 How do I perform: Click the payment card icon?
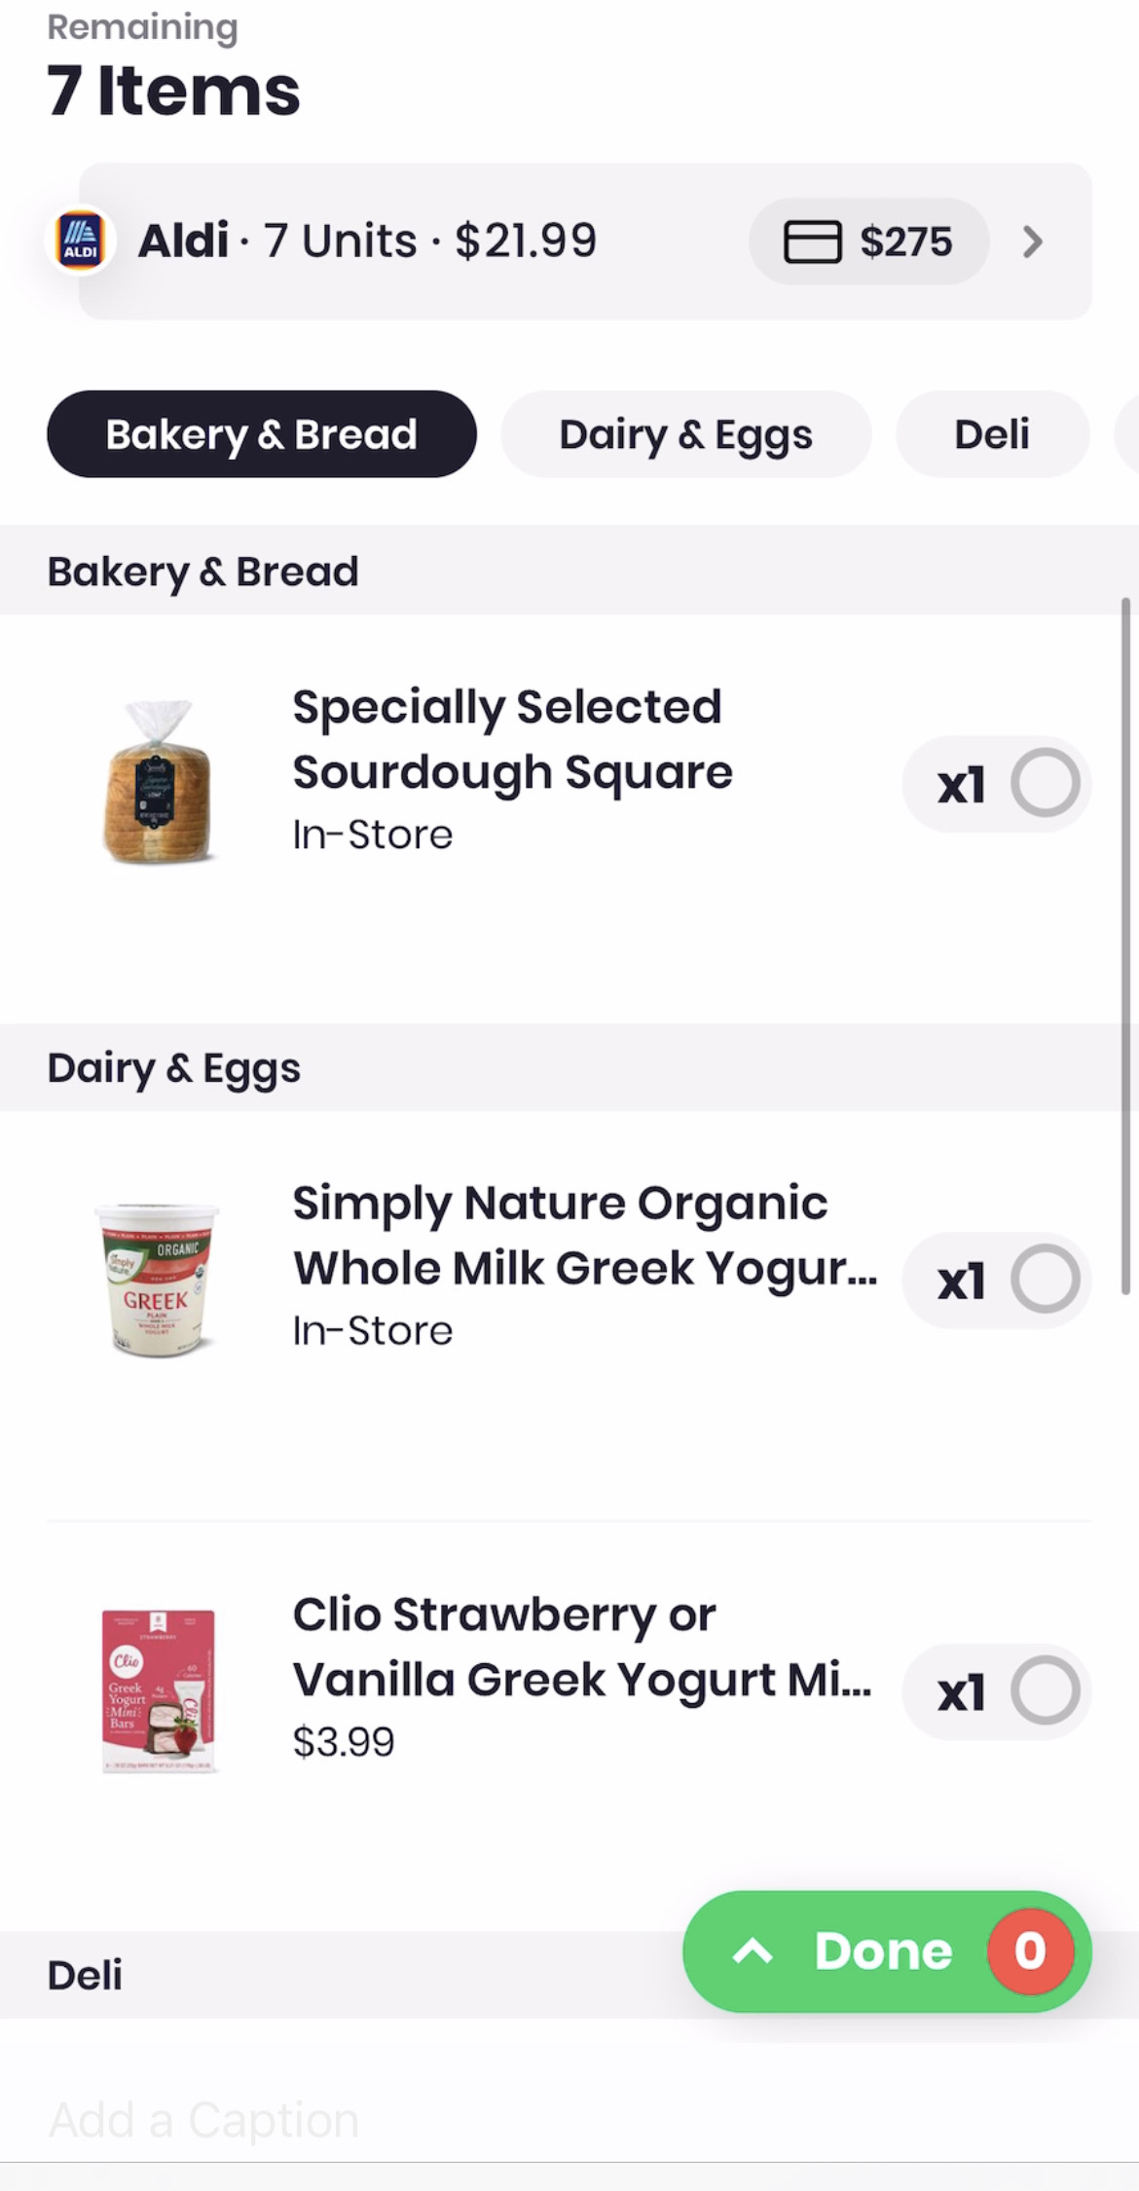(x=812, y=241)
